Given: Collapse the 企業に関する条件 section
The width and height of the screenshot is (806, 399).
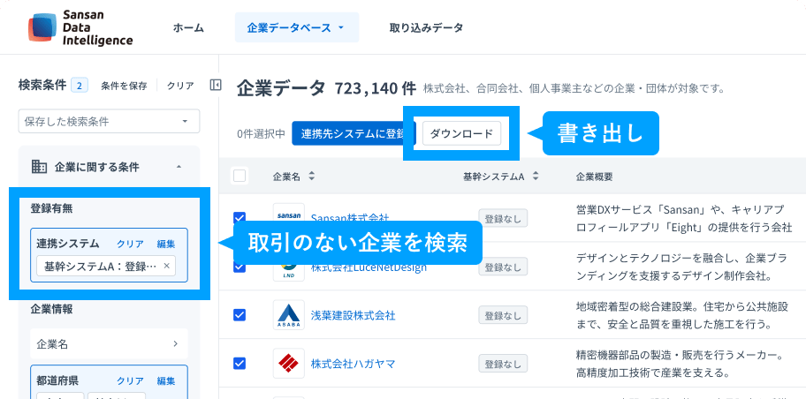Looking at the screenshot, I should (179, 167).
